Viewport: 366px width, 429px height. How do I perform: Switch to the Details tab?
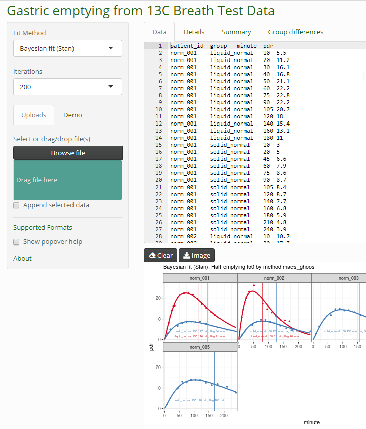[194, 32]
